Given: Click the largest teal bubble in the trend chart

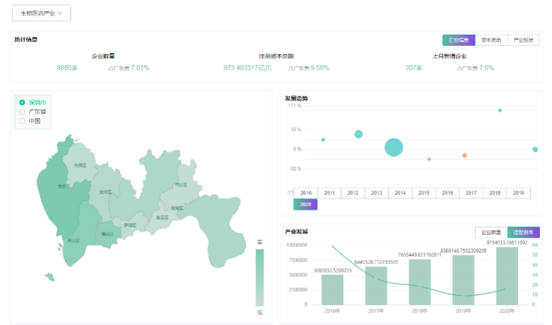Looking at the screenshot, I should (x=394, y=147).
